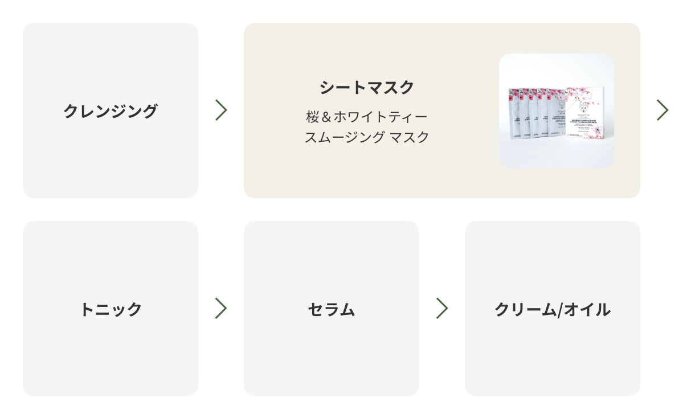This screenshot has width=687, height=418.
Task: Open the sheet mask product photo
Action: 557,111
